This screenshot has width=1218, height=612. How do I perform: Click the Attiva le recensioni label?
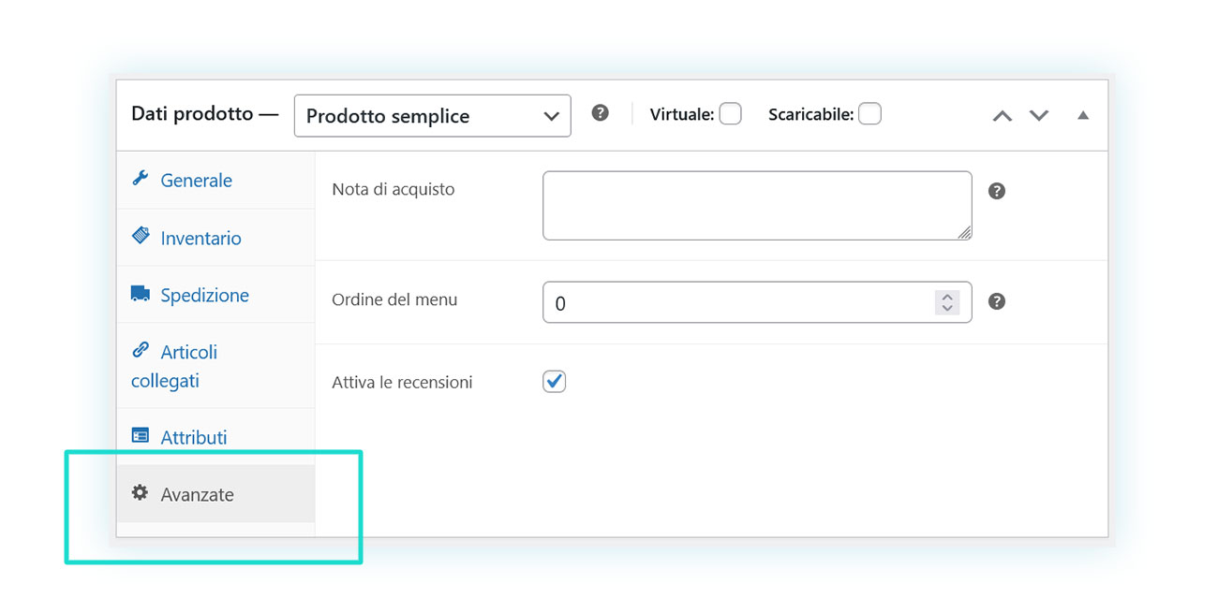point(402,382)
